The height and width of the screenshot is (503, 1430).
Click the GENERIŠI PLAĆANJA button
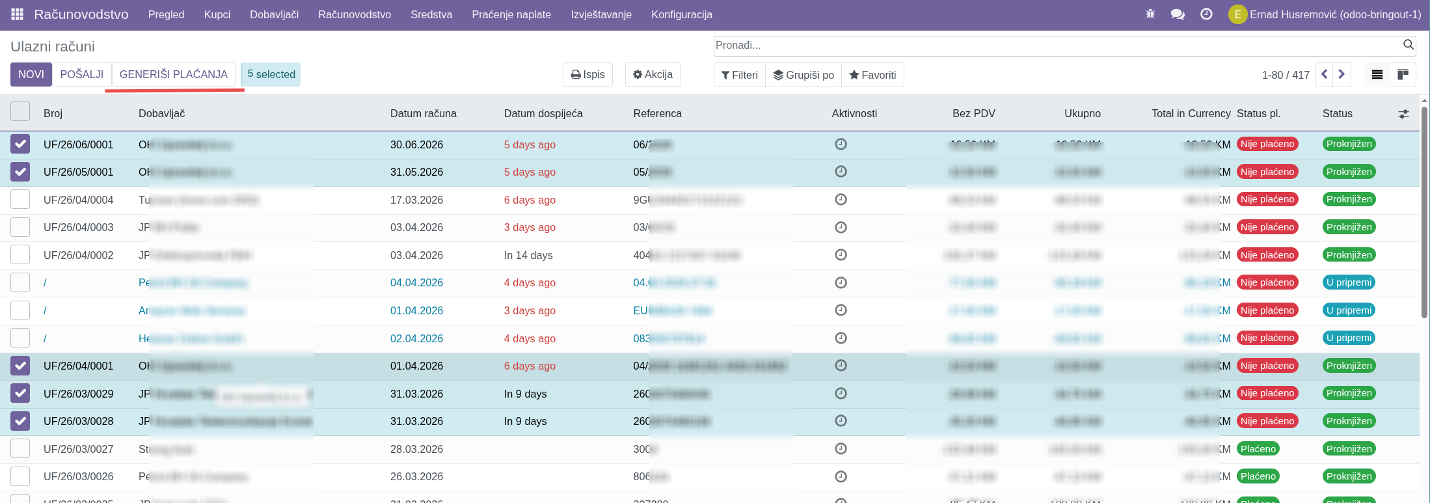(x=174, y=74)
